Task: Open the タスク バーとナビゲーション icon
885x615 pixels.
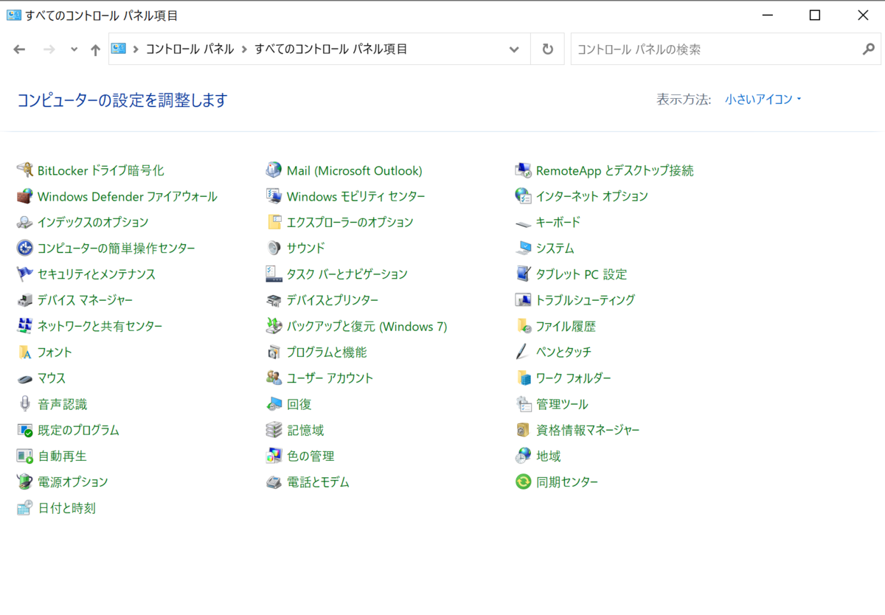Action: (x=274, y=274)
